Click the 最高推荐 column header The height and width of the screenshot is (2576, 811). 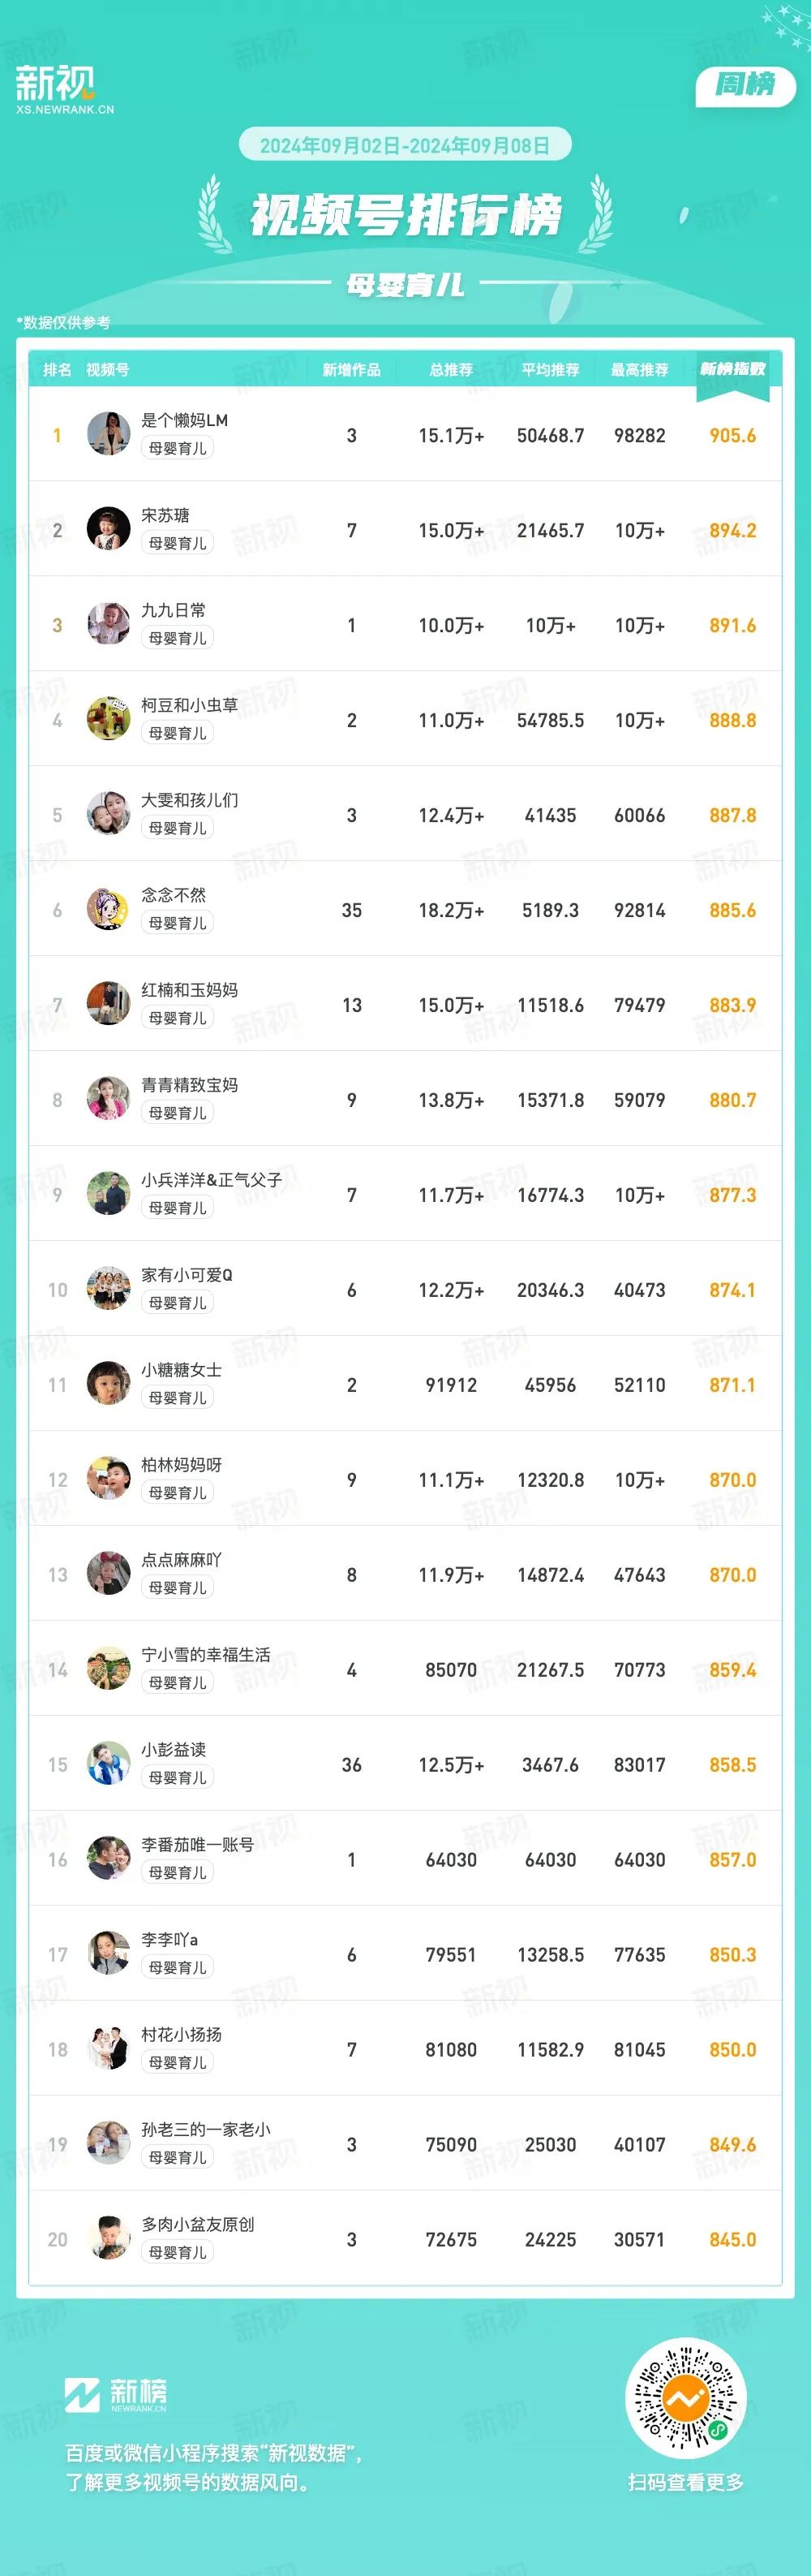[639, 370]
